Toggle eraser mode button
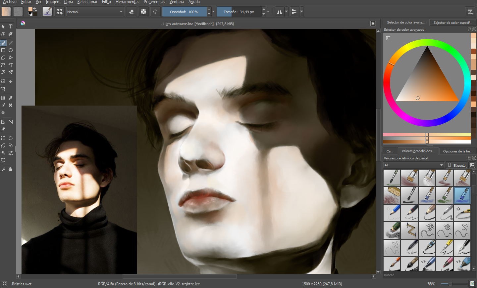 pos(132,12)
